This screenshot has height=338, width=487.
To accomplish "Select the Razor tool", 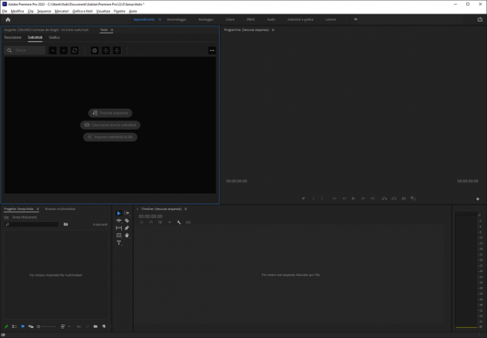I will 127,220.
